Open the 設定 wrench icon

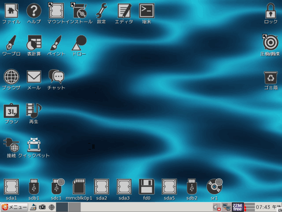click(x=101, y=11)
